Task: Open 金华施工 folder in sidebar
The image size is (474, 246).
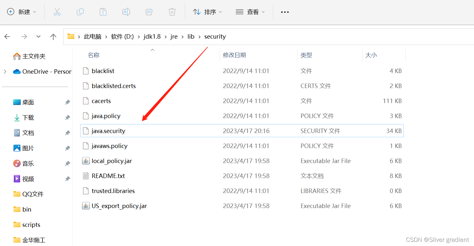Action: [34, 240]
